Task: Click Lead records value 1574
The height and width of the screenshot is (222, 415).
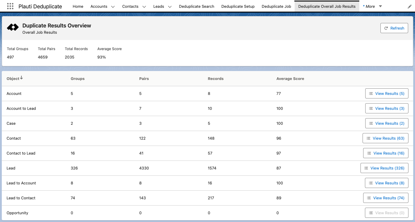Action: click(212, 168)
